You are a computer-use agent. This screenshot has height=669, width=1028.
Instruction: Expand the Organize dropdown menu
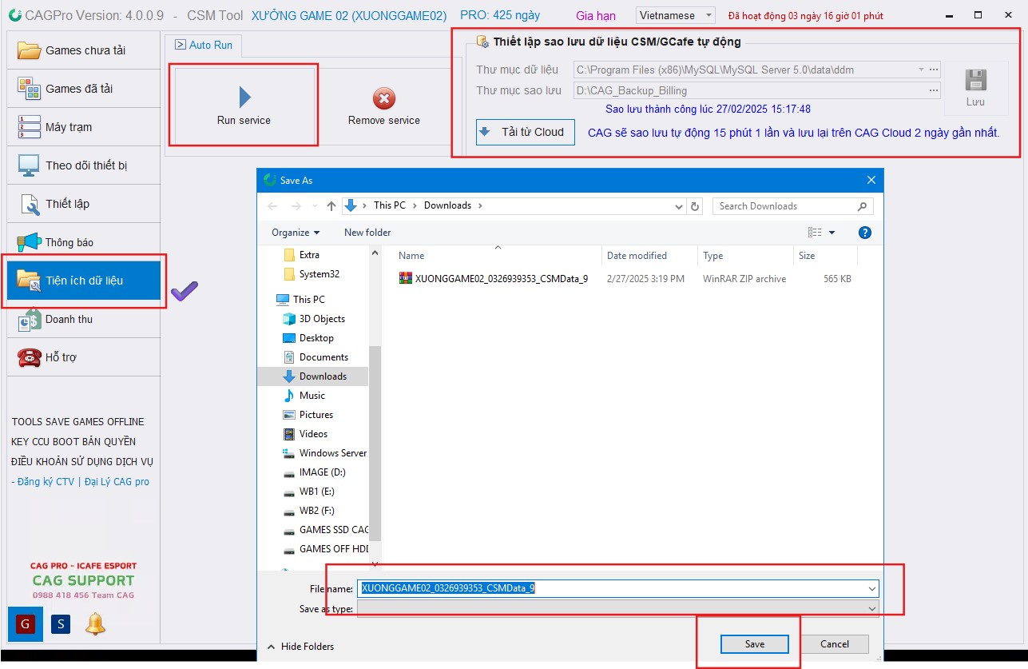296,233
